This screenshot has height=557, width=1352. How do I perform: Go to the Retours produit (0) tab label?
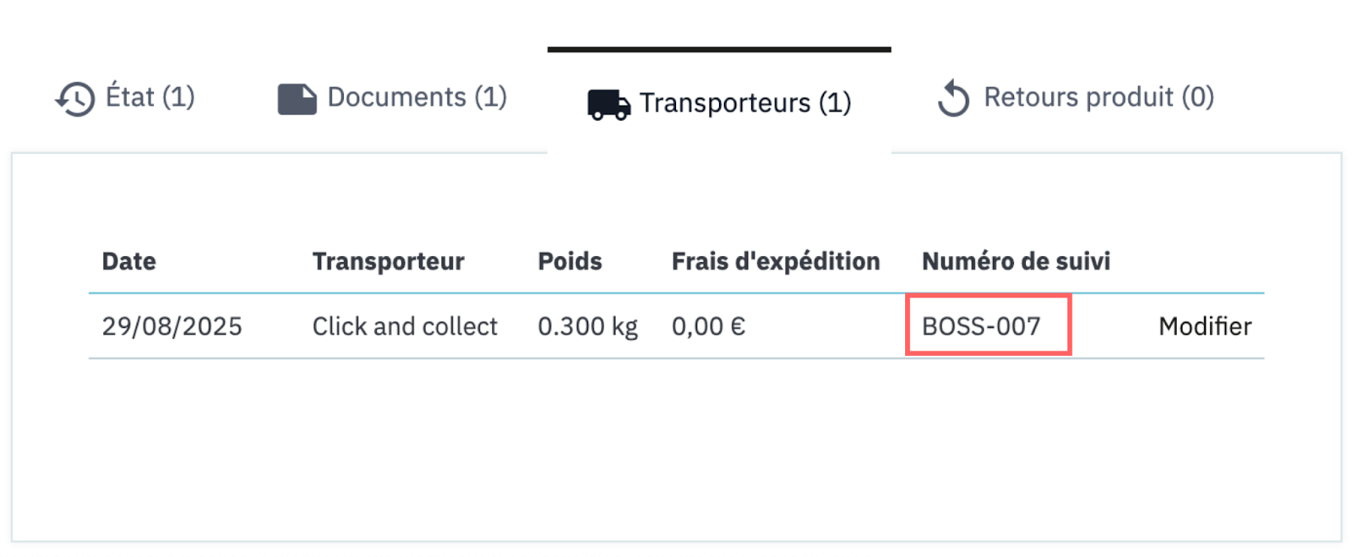1098,97
